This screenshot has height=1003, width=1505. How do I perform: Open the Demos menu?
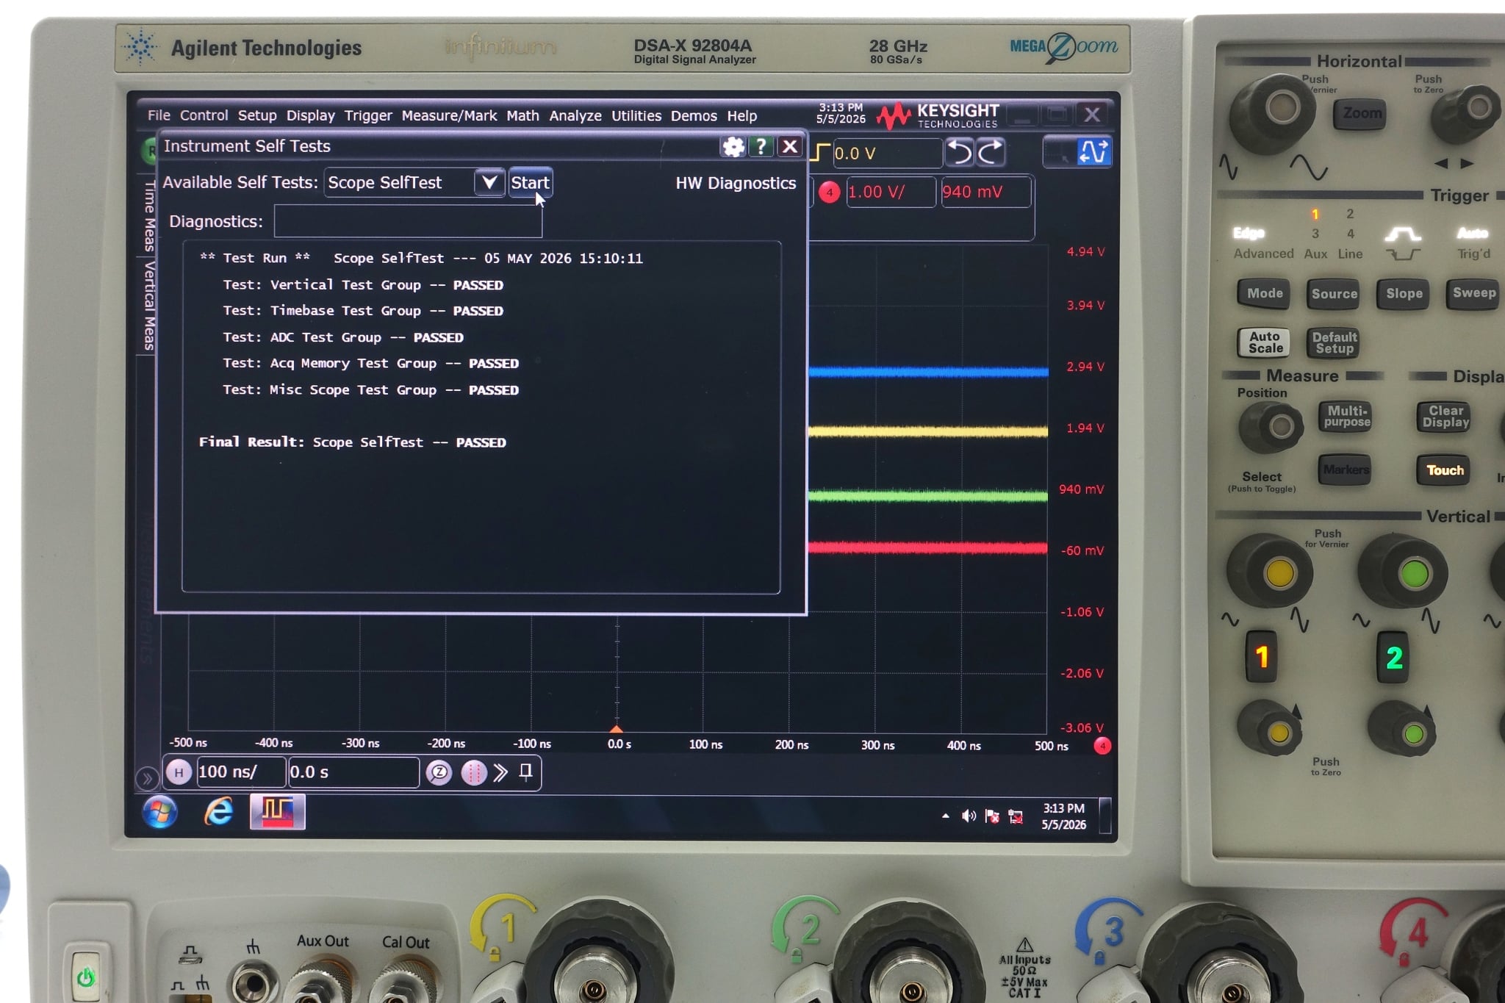point(694,116)
